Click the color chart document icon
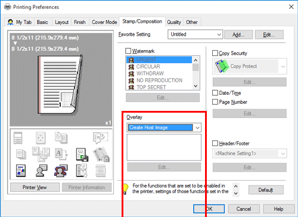298x217 pixels. (x=21, y=170)
